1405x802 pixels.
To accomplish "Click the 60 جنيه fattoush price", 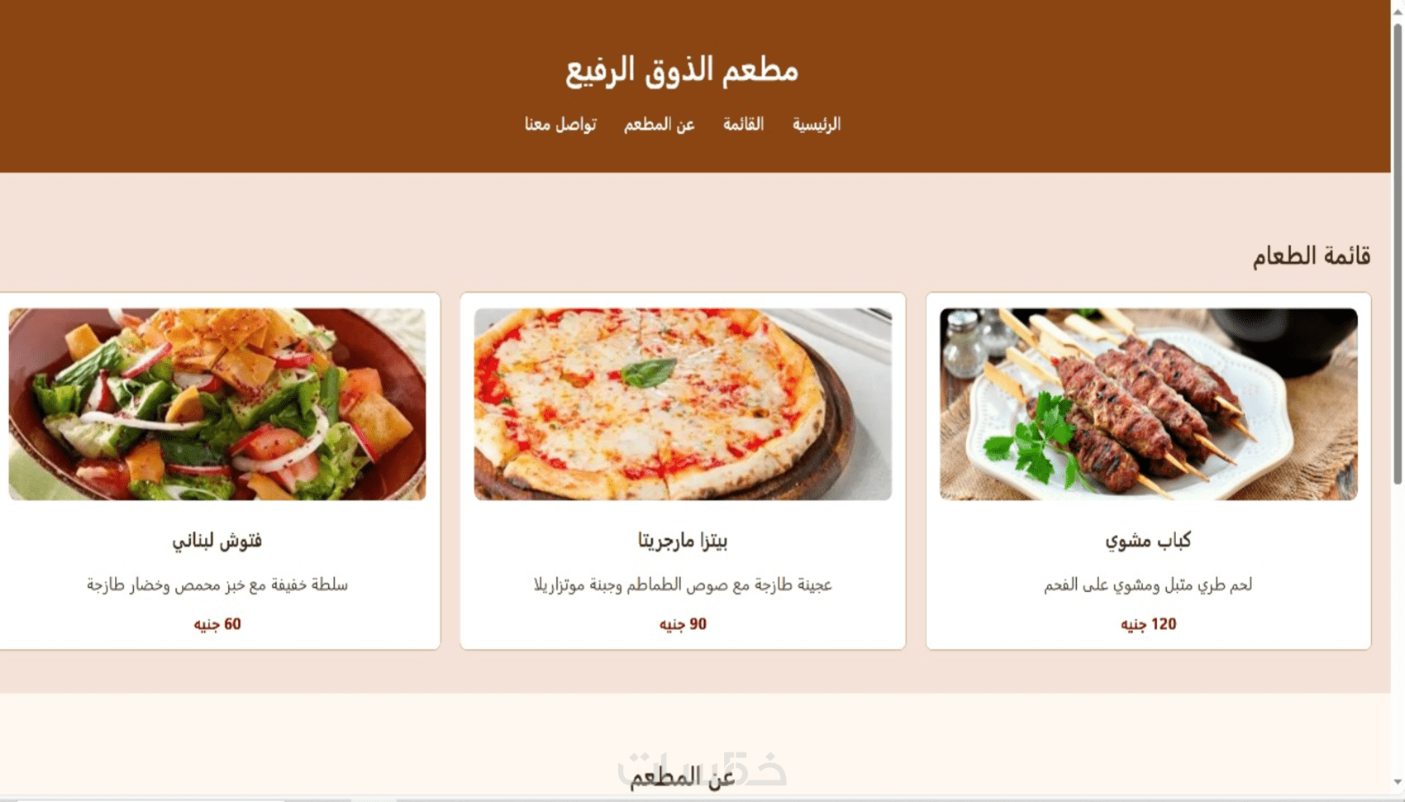I will 217,624.
